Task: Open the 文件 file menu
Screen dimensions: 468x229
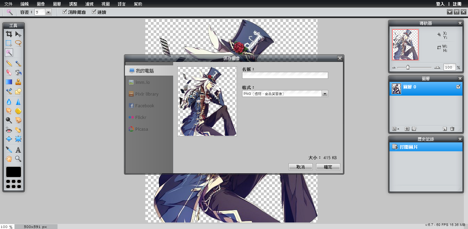Action: 8,4
